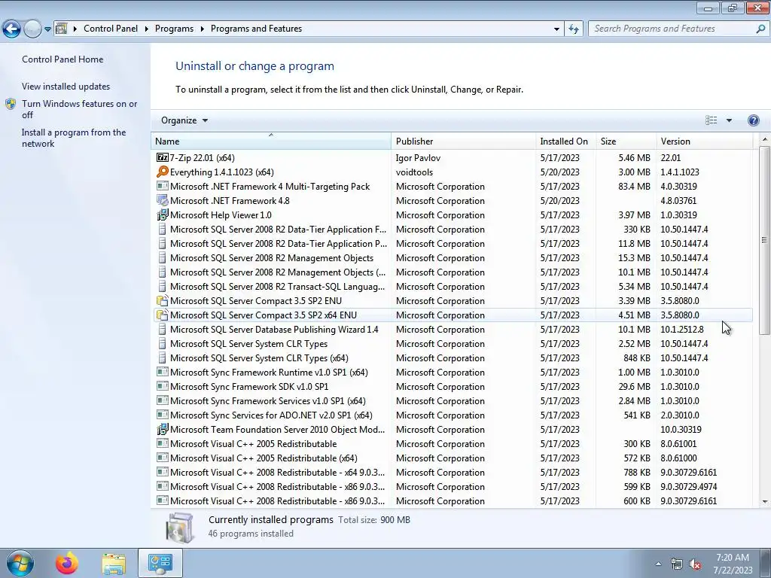Image resolution: width=771 pixels, height=578 pixels.
Task: Open the recent pages dropdown arrow
Action: [x=47, y=29]
